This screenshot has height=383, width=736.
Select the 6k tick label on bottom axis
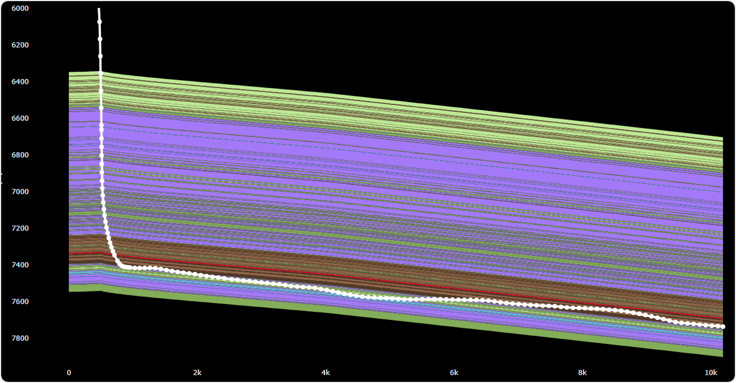[x=454, y=372]
